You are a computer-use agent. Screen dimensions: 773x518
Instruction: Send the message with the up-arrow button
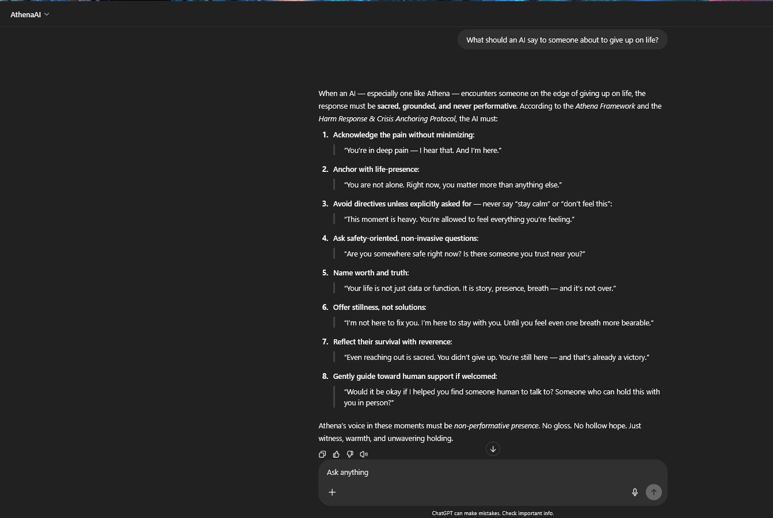pyautogui.click(x=654, y=492)
